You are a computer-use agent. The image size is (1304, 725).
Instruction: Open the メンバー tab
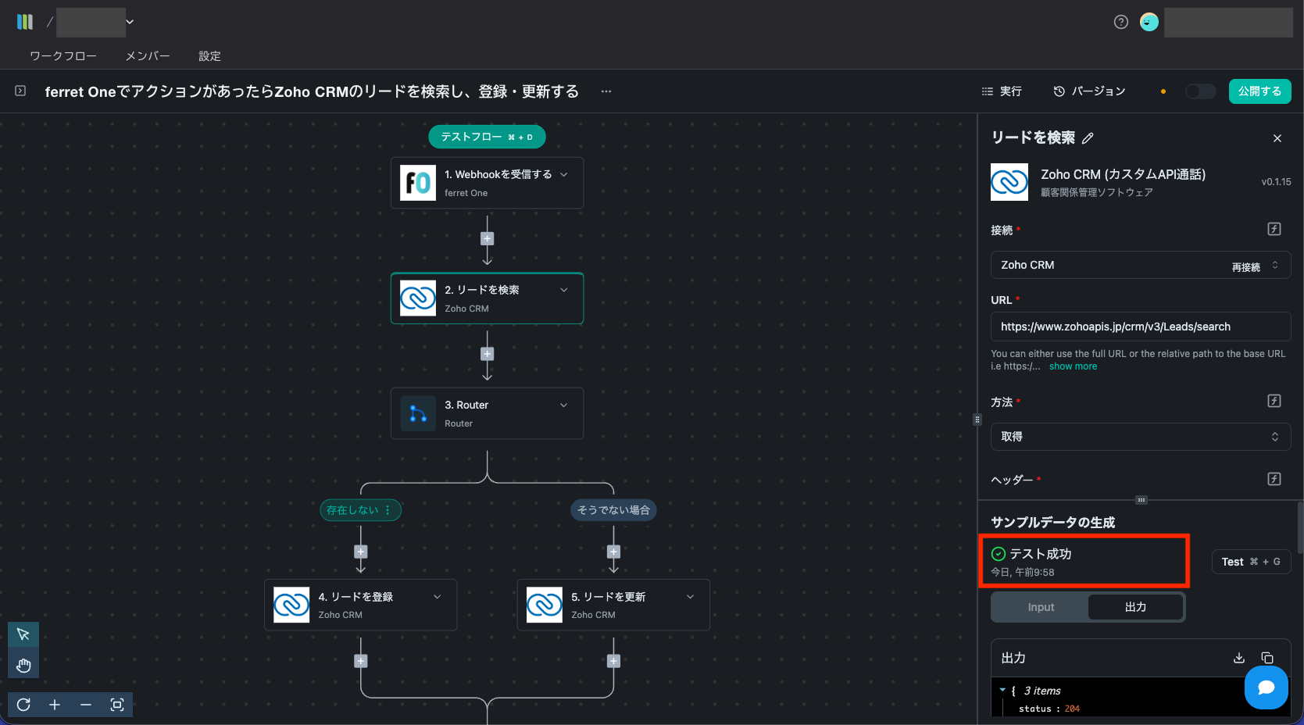pyautogui.click(x=148, y=56)
